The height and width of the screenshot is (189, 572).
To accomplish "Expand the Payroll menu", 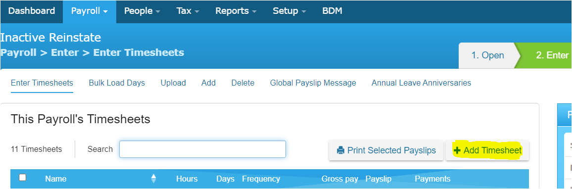I will pyautogui.click(x=90, y=11).
